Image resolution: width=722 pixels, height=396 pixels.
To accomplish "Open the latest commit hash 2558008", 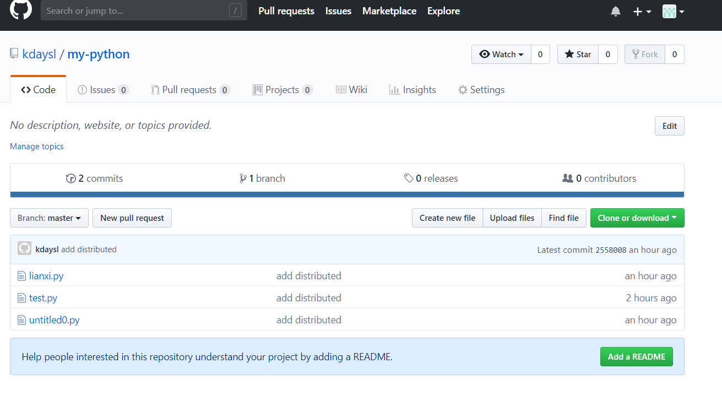I will [611, 250].
